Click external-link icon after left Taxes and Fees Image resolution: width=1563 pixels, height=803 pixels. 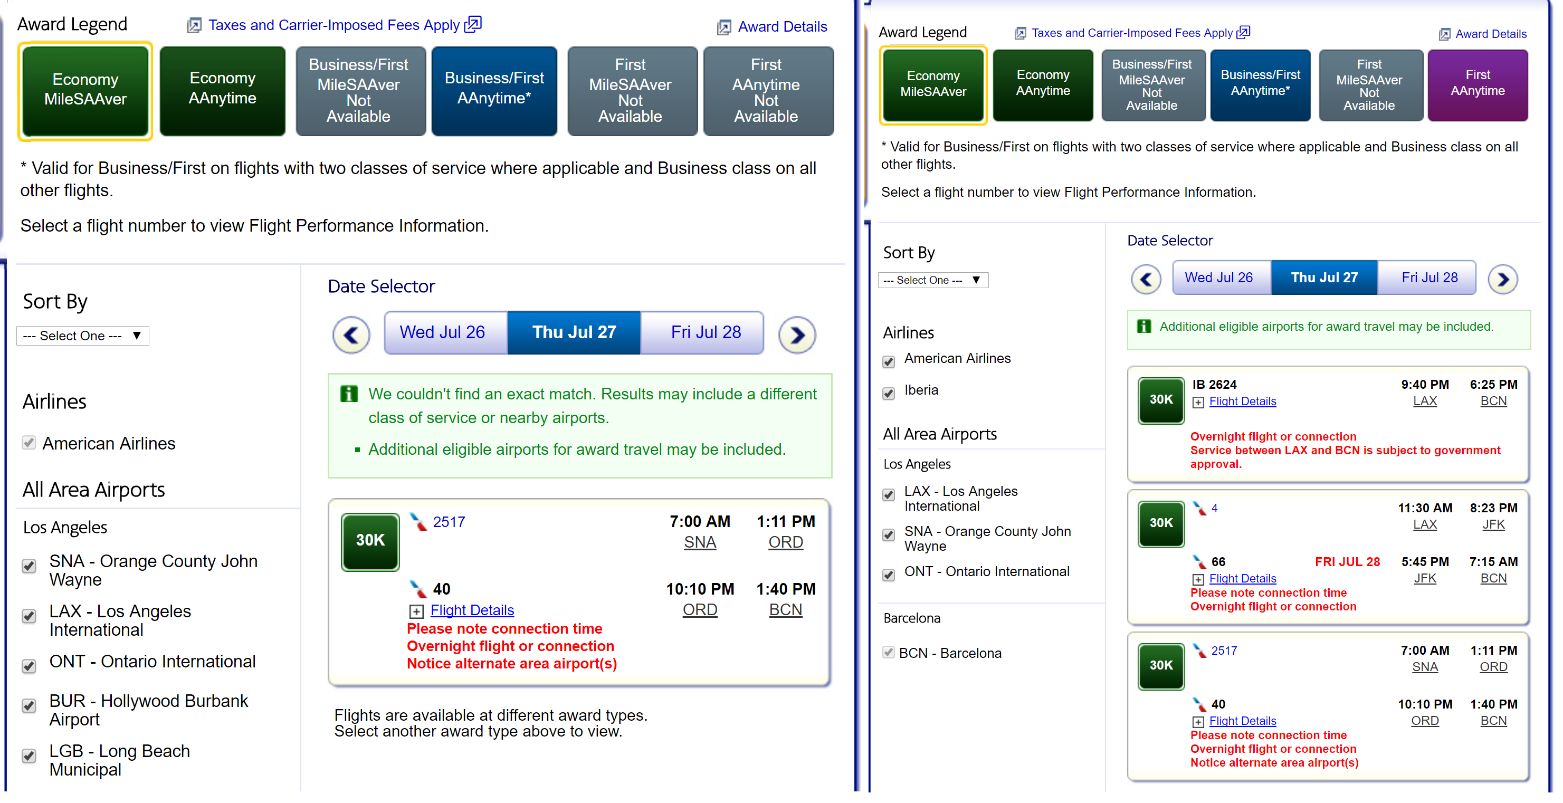pos(473,25)
